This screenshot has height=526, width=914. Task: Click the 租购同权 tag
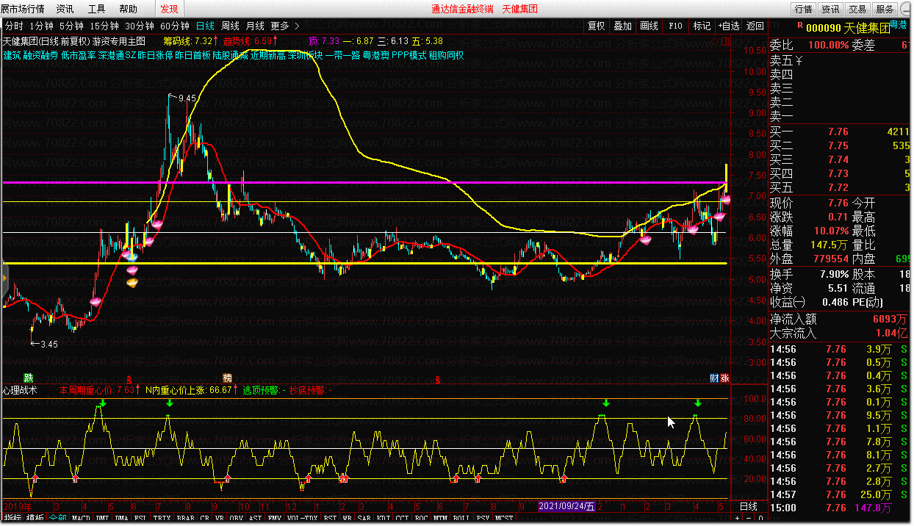point(447,55)
